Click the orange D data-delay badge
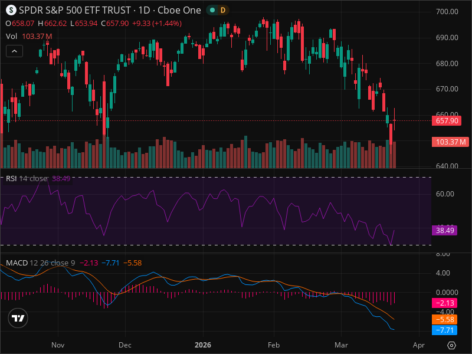472x354 pixels. tap(223, 10)
